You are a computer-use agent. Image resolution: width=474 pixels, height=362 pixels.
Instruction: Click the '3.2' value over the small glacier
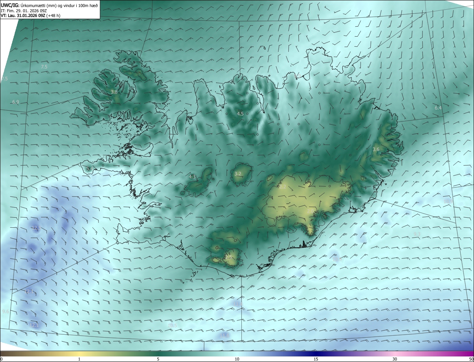[x=238, y=174]
